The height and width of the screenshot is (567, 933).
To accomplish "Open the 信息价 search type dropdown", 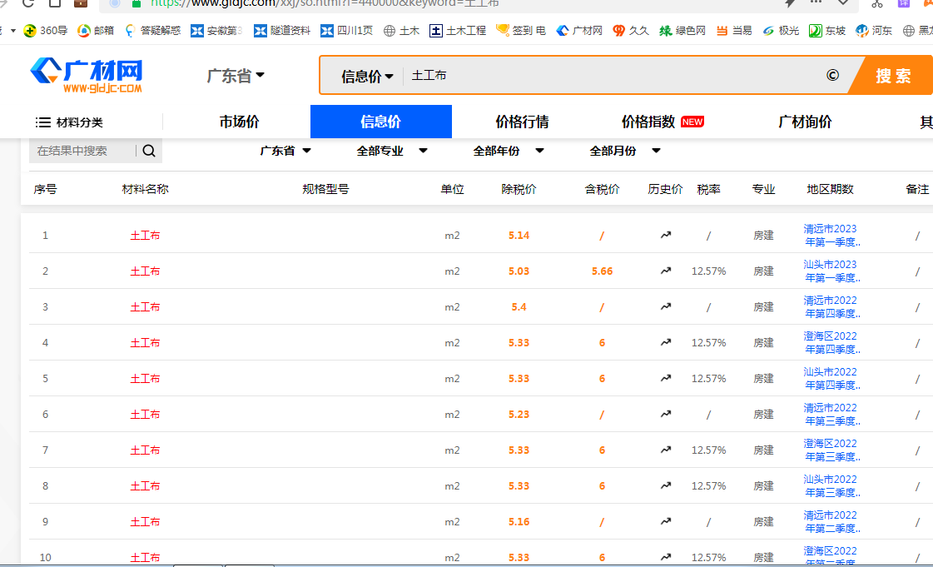I will (367, 76).
